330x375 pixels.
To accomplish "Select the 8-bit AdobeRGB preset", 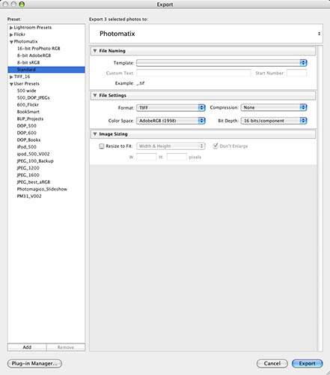I will pyautogui.click(x=34, y=55).
